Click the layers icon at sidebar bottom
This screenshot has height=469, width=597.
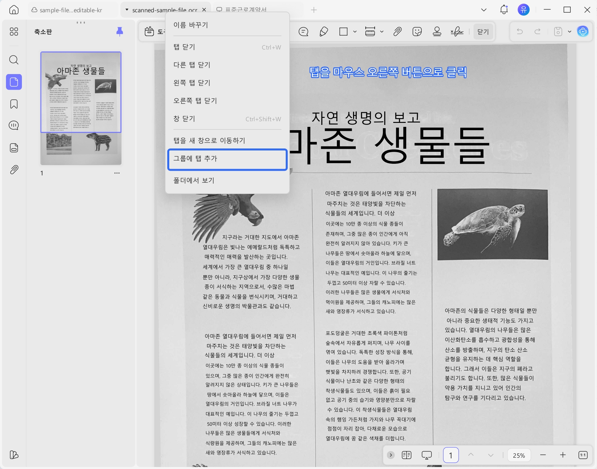tap(14, 455)
